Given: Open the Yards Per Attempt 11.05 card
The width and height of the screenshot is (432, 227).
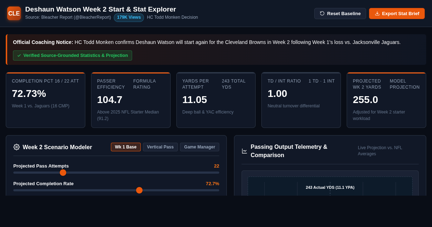Looking at the screenshot, I should point(216,100).
